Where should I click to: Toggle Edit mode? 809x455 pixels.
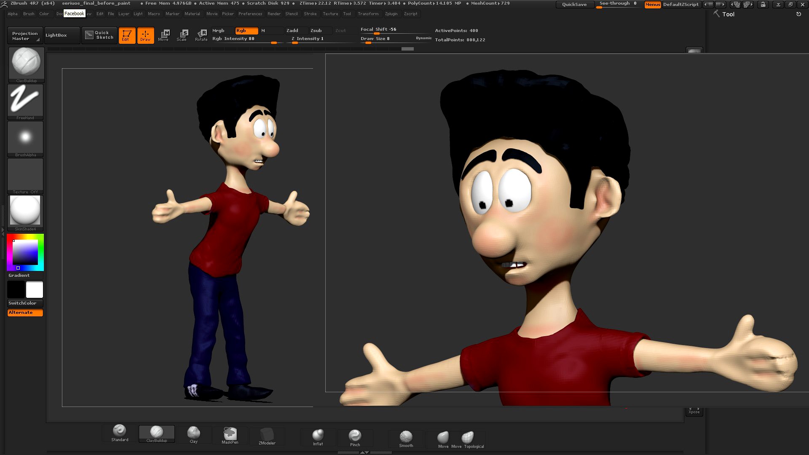pos(127,35)
